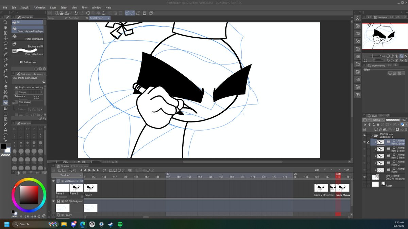
Task: Jump to the first frame in the timeline
Action: click(x=81, y=170)
